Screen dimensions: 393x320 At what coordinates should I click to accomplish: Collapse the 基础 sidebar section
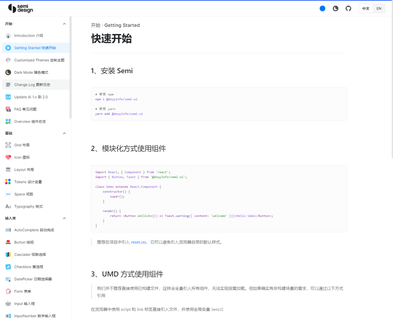tap(64, 133)
